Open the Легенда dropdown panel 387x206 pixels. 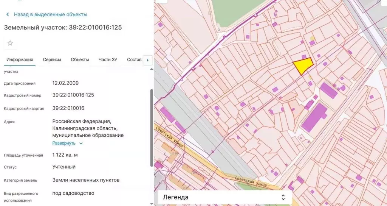[224, 197]
